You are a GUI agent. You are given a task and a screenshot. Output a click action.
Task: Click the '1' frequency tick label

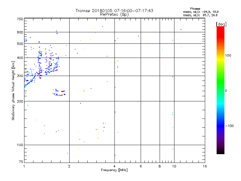[x=24, y=166]
